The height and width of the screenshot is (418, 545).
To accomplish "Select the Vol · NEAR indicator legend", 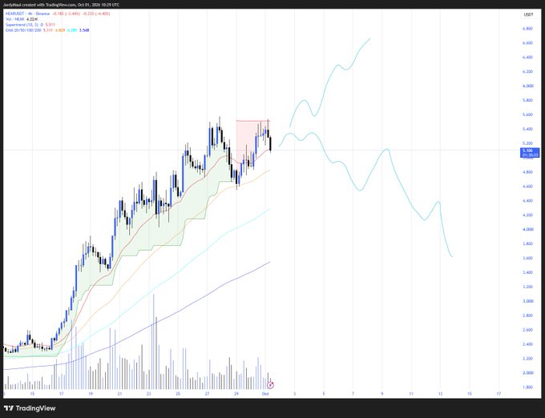I will [14, 19].
